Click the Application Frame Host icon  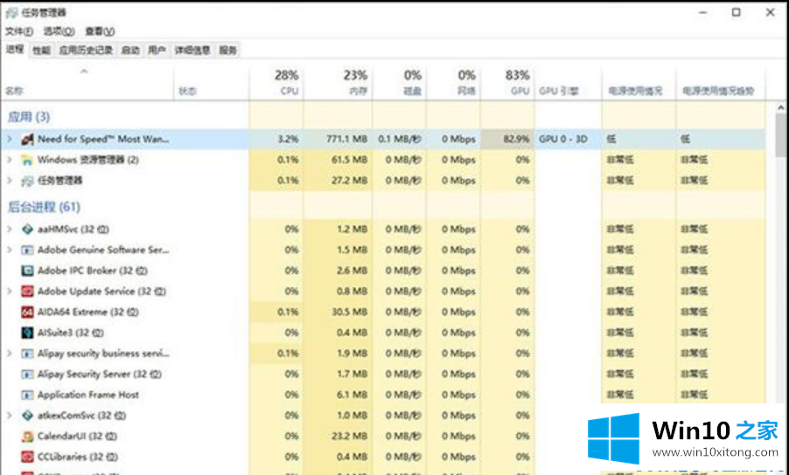click(x=27, y=395)
